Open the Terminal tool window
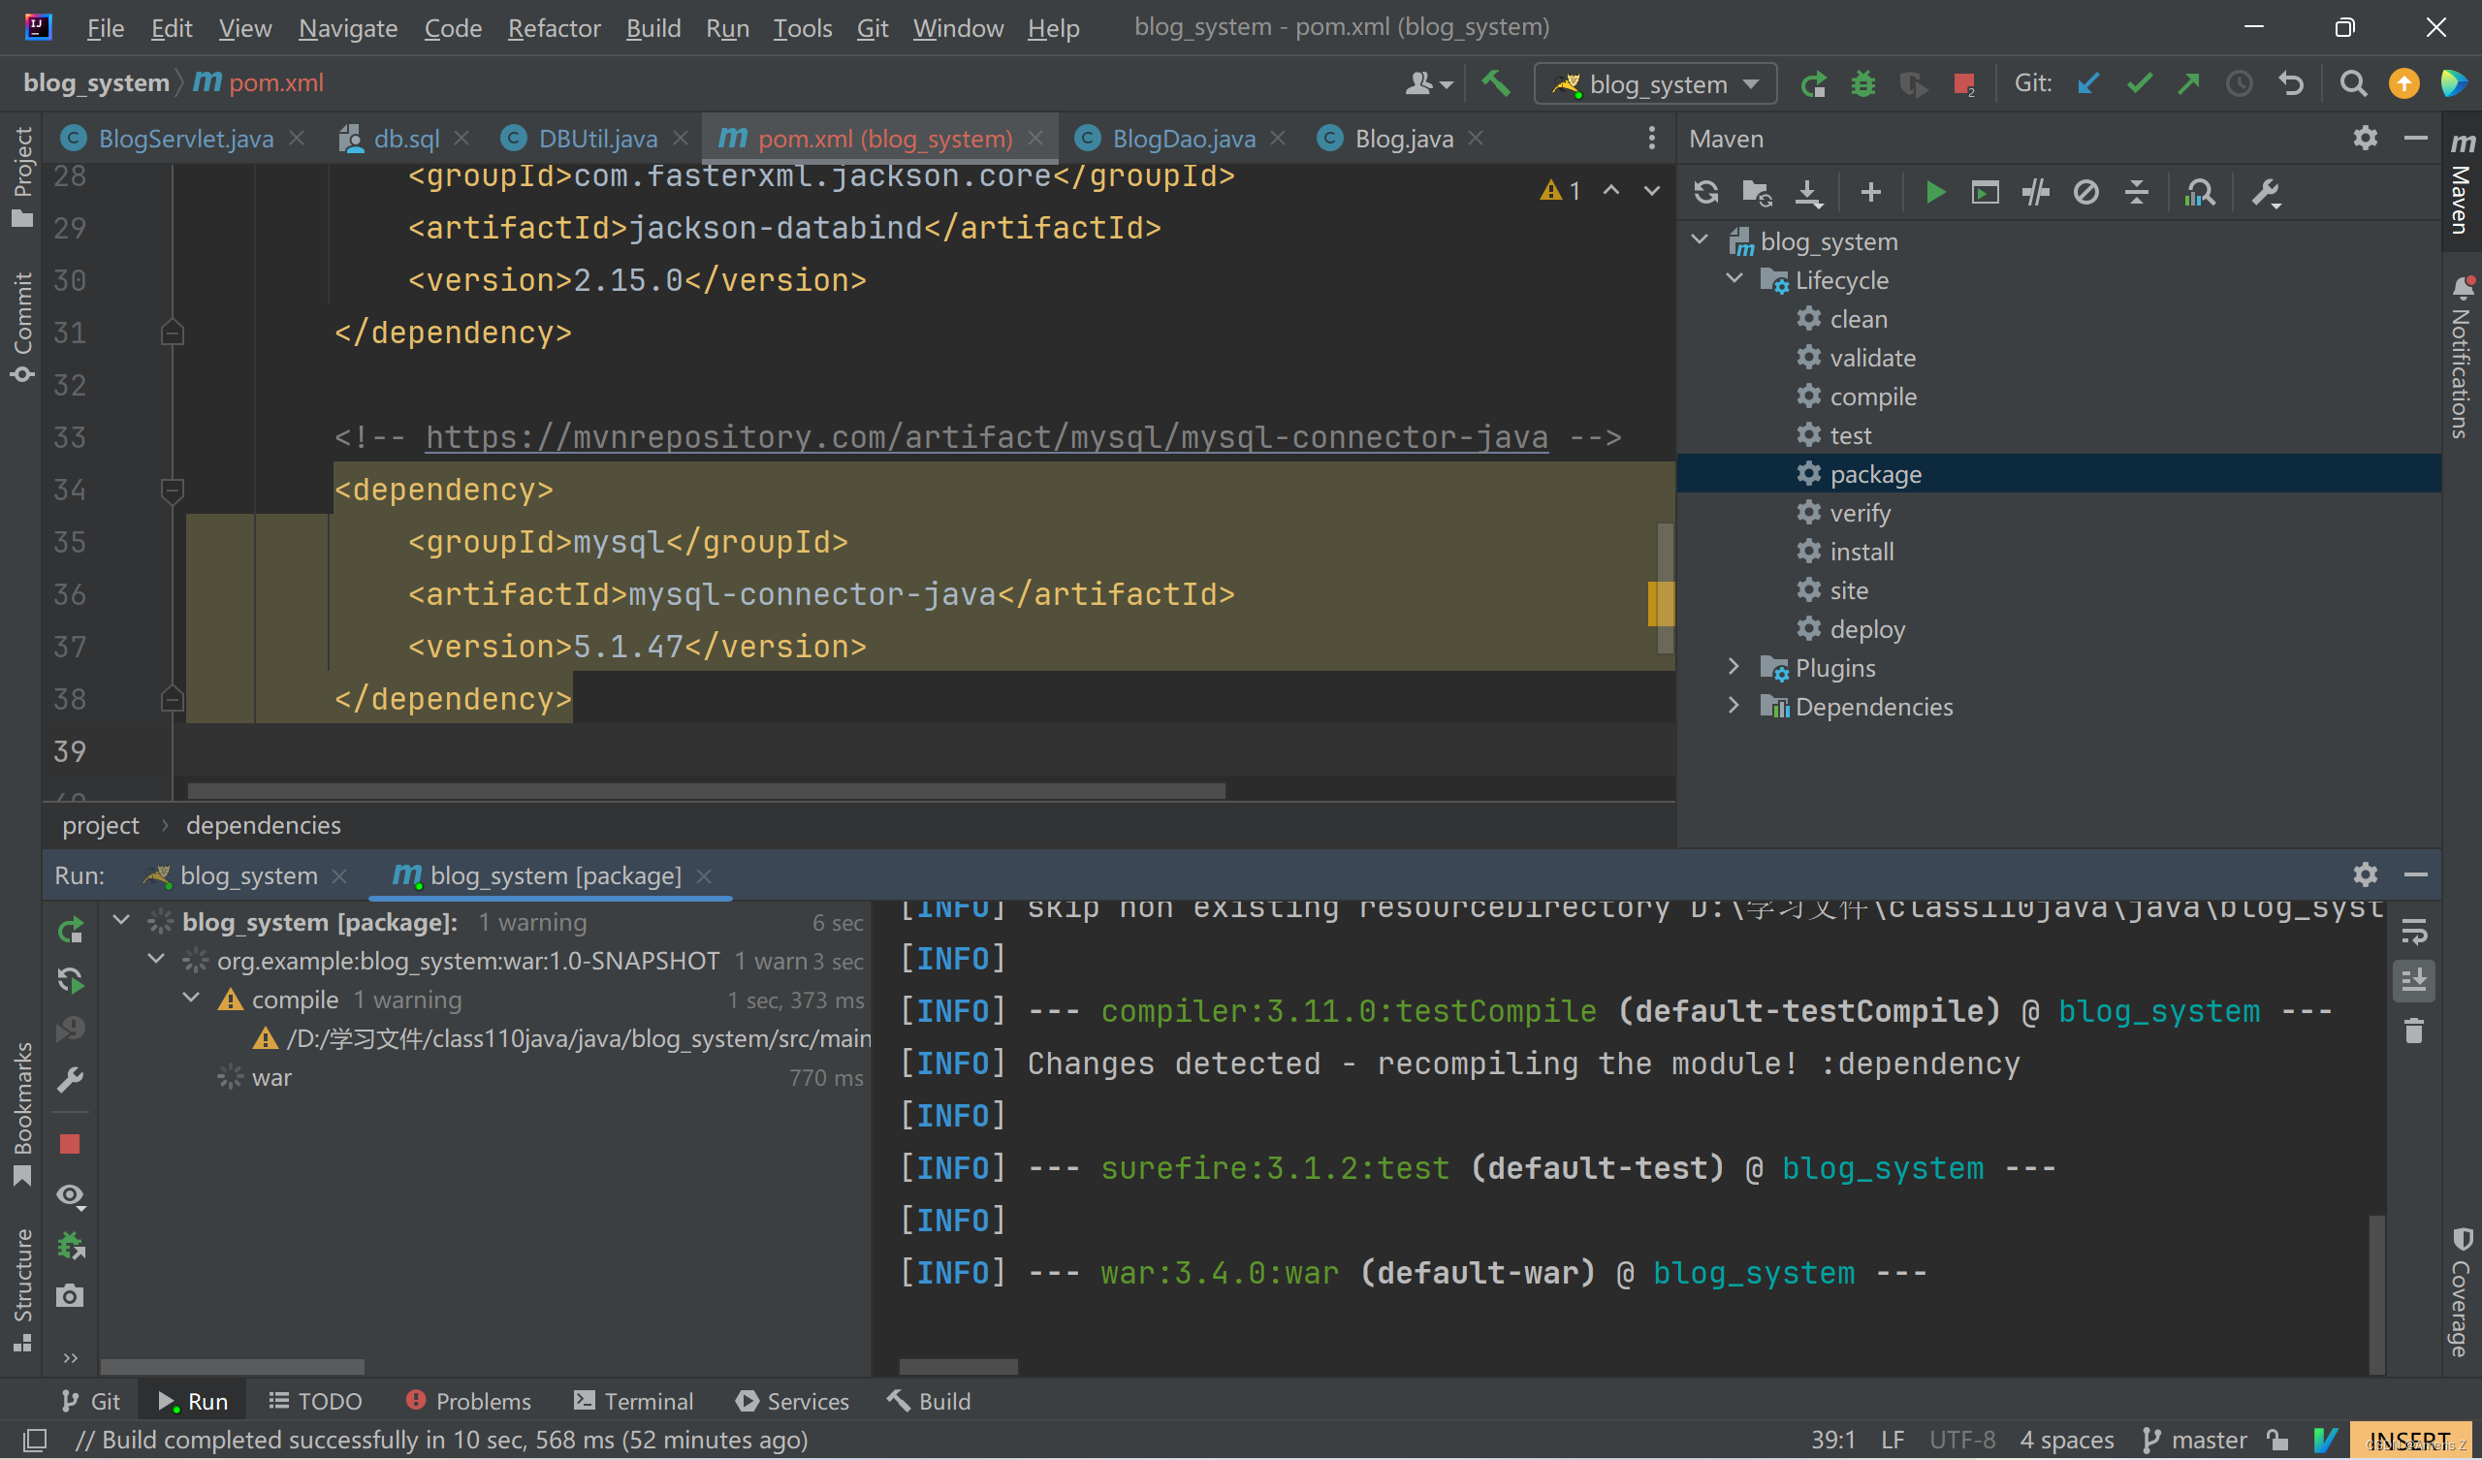The height and width of the screenshot is (1460, 2482). pos(633,1401)
